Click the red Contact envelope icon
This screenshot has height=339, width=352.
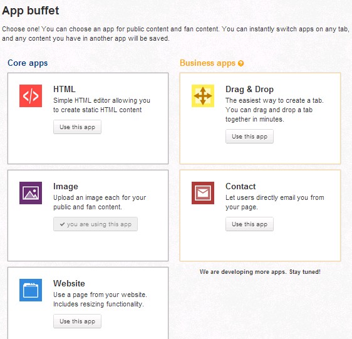tap(203, 193)
